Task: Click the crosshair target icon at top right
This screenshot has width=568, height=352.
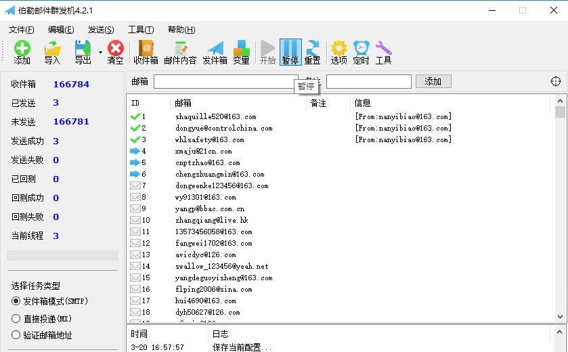Action: [556, 81]
